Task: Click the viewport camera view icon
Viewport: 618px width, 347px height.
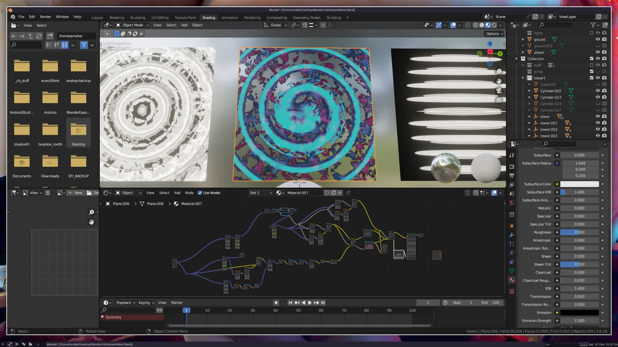Action: (x=499, y=91)
